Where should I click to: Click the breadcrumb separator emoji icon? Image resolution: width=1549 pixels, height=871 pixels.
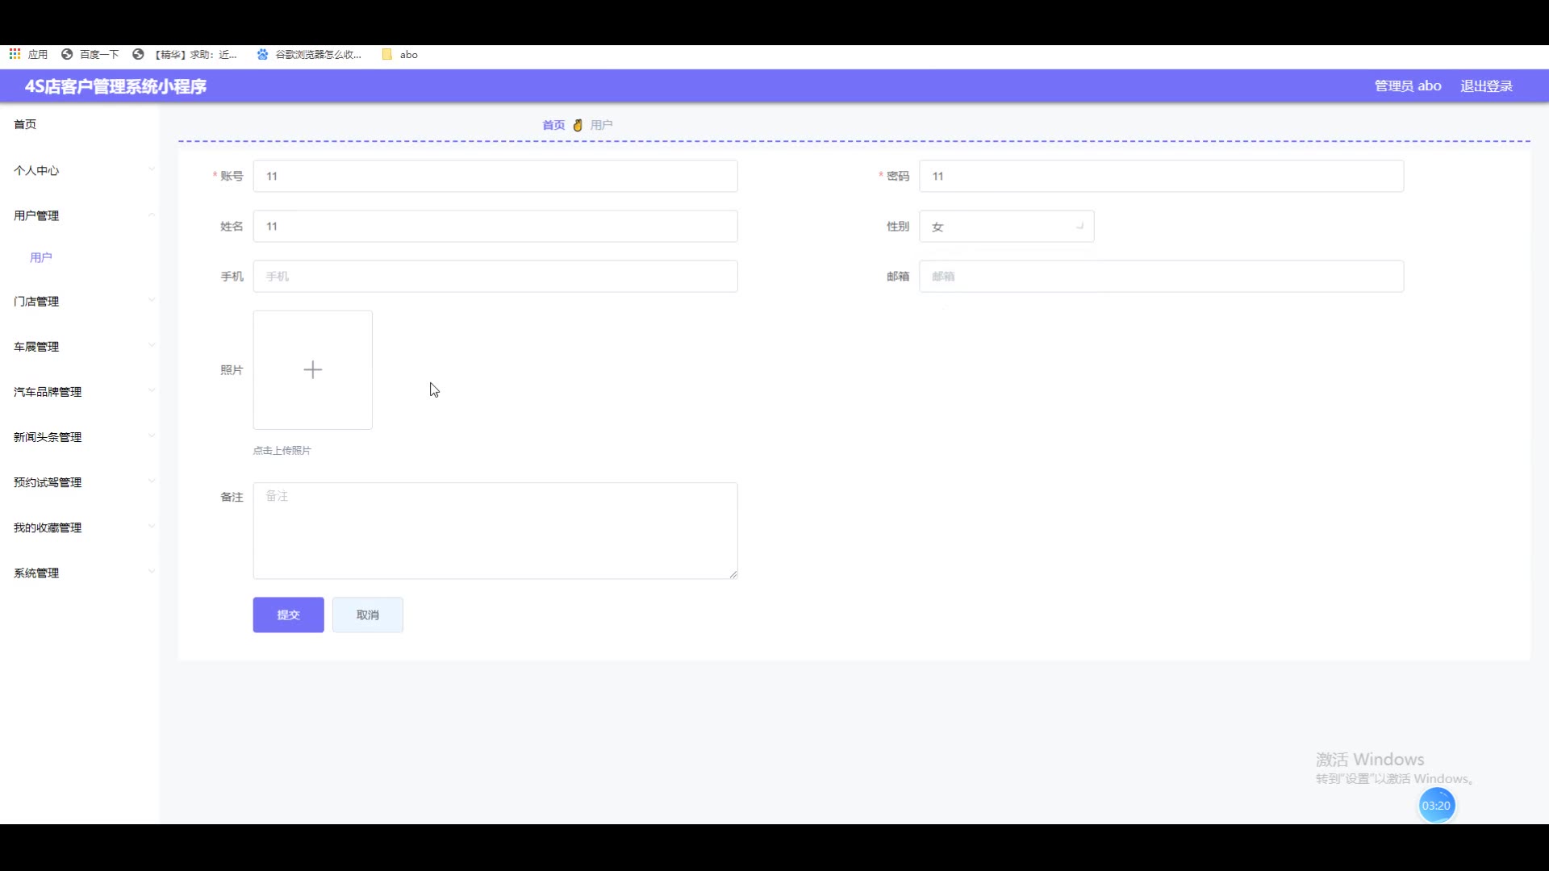point(578,125)
